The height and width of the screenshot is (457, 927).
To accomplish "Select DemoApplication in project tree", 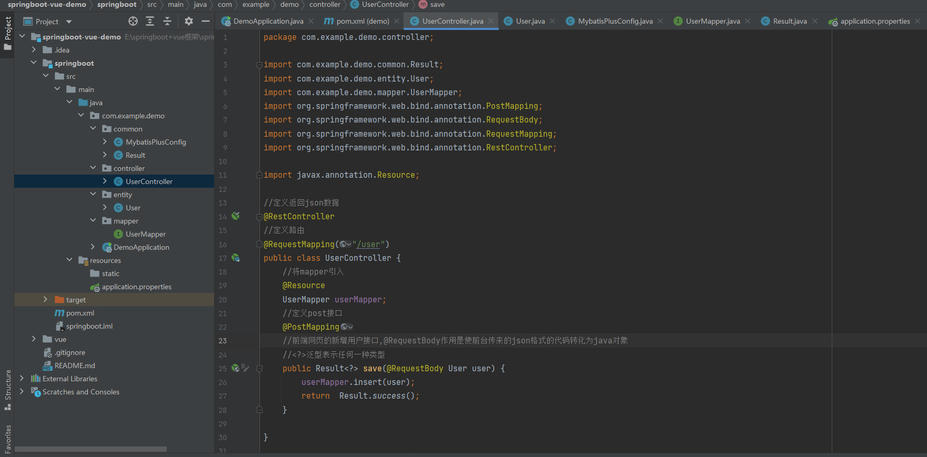I will (x=141, y=247).
